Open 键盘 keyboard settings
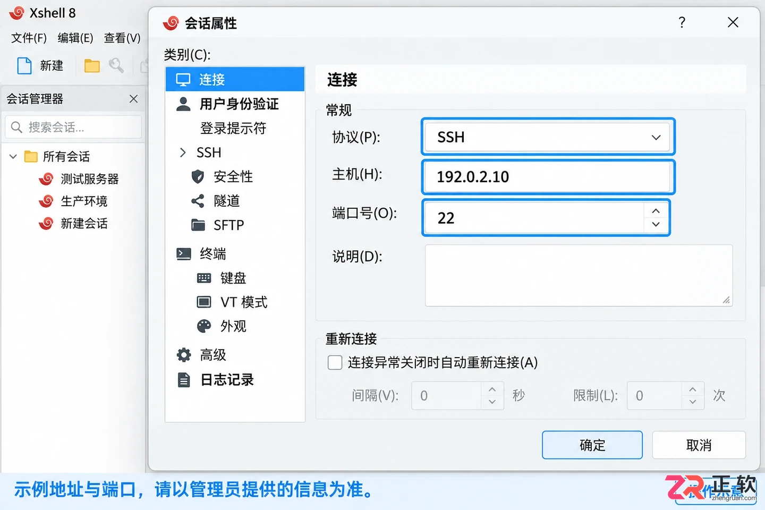 click(222, 278)
